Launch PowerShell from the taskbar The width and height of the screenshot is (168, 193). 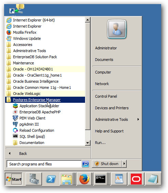pyautogui.click(x=51, y=179)
